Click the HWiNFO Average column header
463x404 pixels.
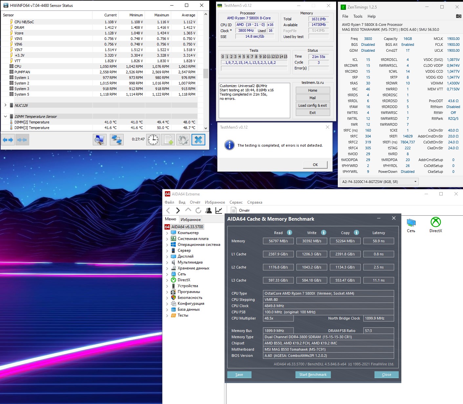coord(184,15)
